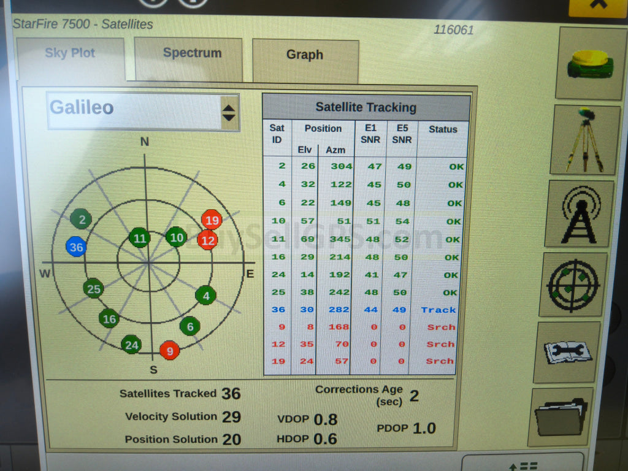The width and height of the screenshot is (628, 471).
Task: Click the E5 SNR column header
Action: tap(402, 134)
